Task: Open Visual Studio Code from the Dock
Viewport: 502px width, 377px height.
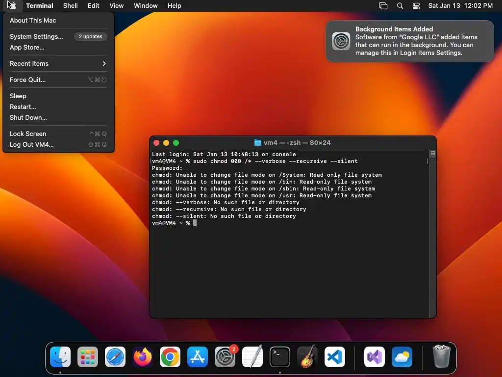Action: click(x=335, y=357)
